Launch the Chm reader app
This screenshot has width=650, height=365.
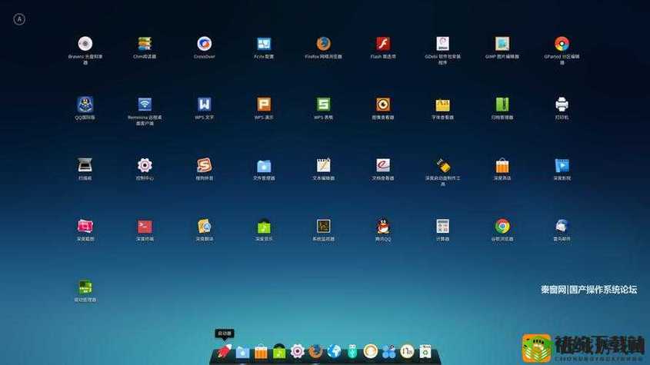tap(145, 44)
